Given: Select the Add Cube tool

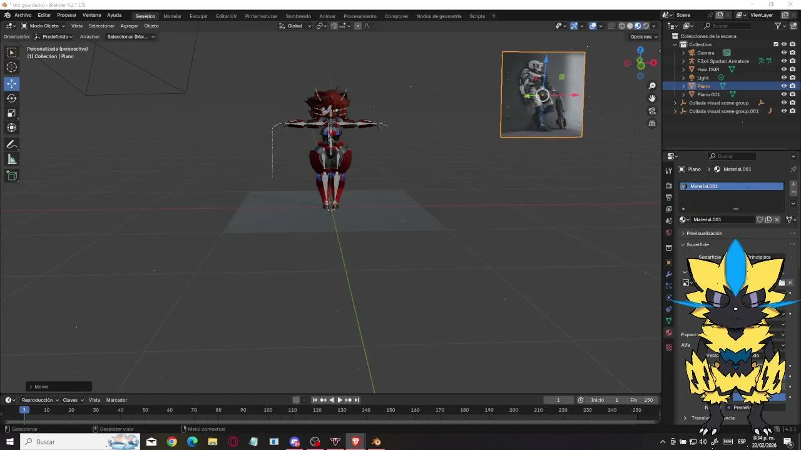Looking at the screenshot, I should pyautogui.click(x=11, y=176).
